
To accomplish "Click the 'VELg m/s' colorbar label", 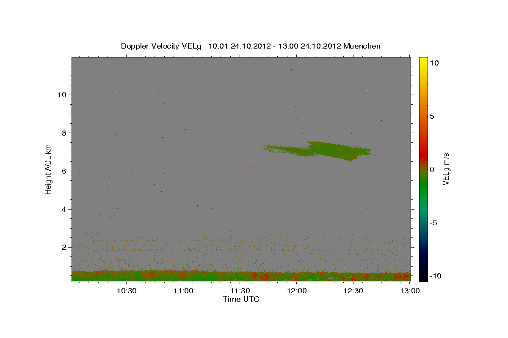I will pyautogui.click(x=446, y=169).
